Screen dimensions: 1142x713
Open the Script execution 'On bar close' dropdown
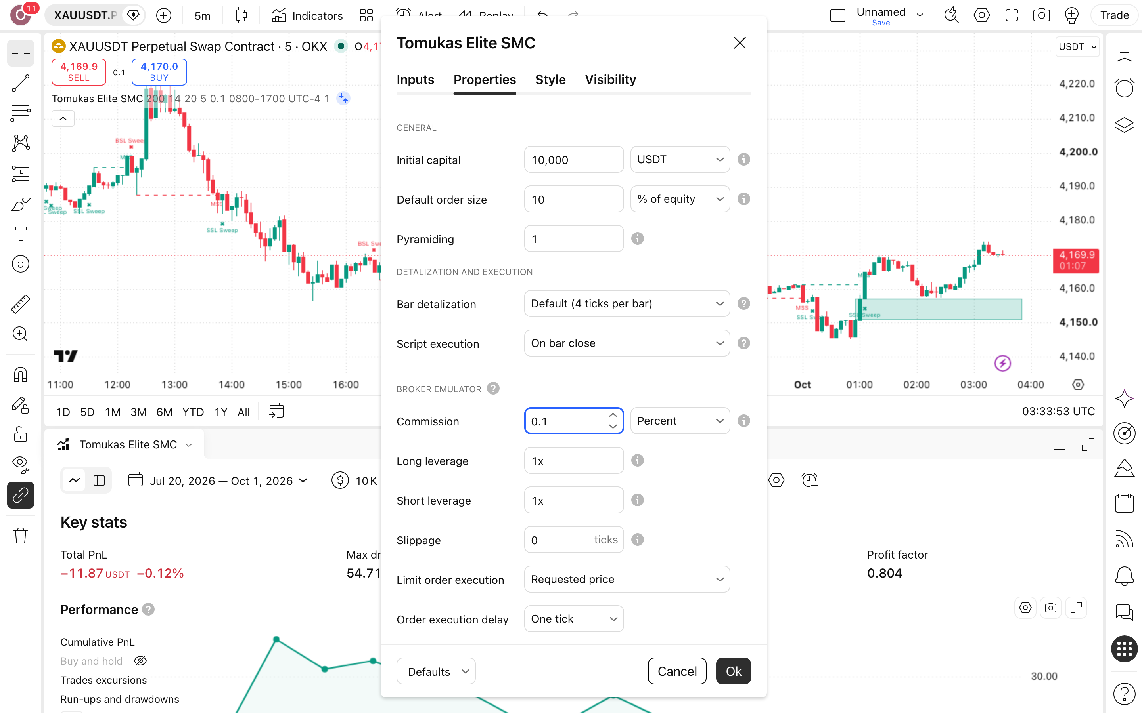[627, 343]
